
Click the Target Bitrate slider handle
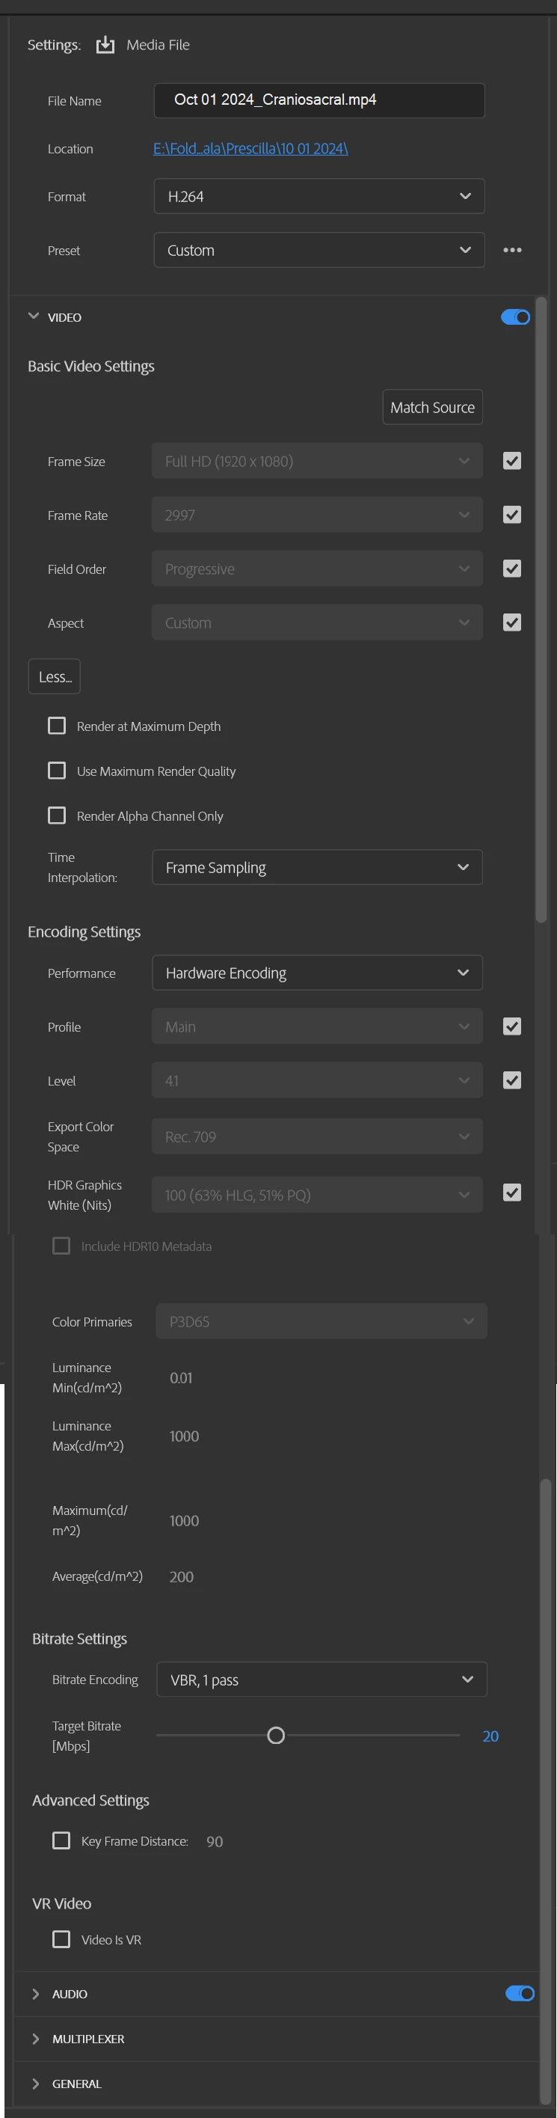[x=276, y=1735]
